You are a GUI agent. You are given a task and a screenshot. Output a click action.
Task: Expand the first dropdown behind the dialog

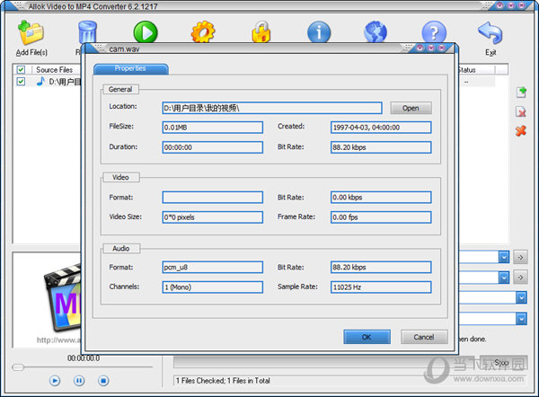pos(504,257)
